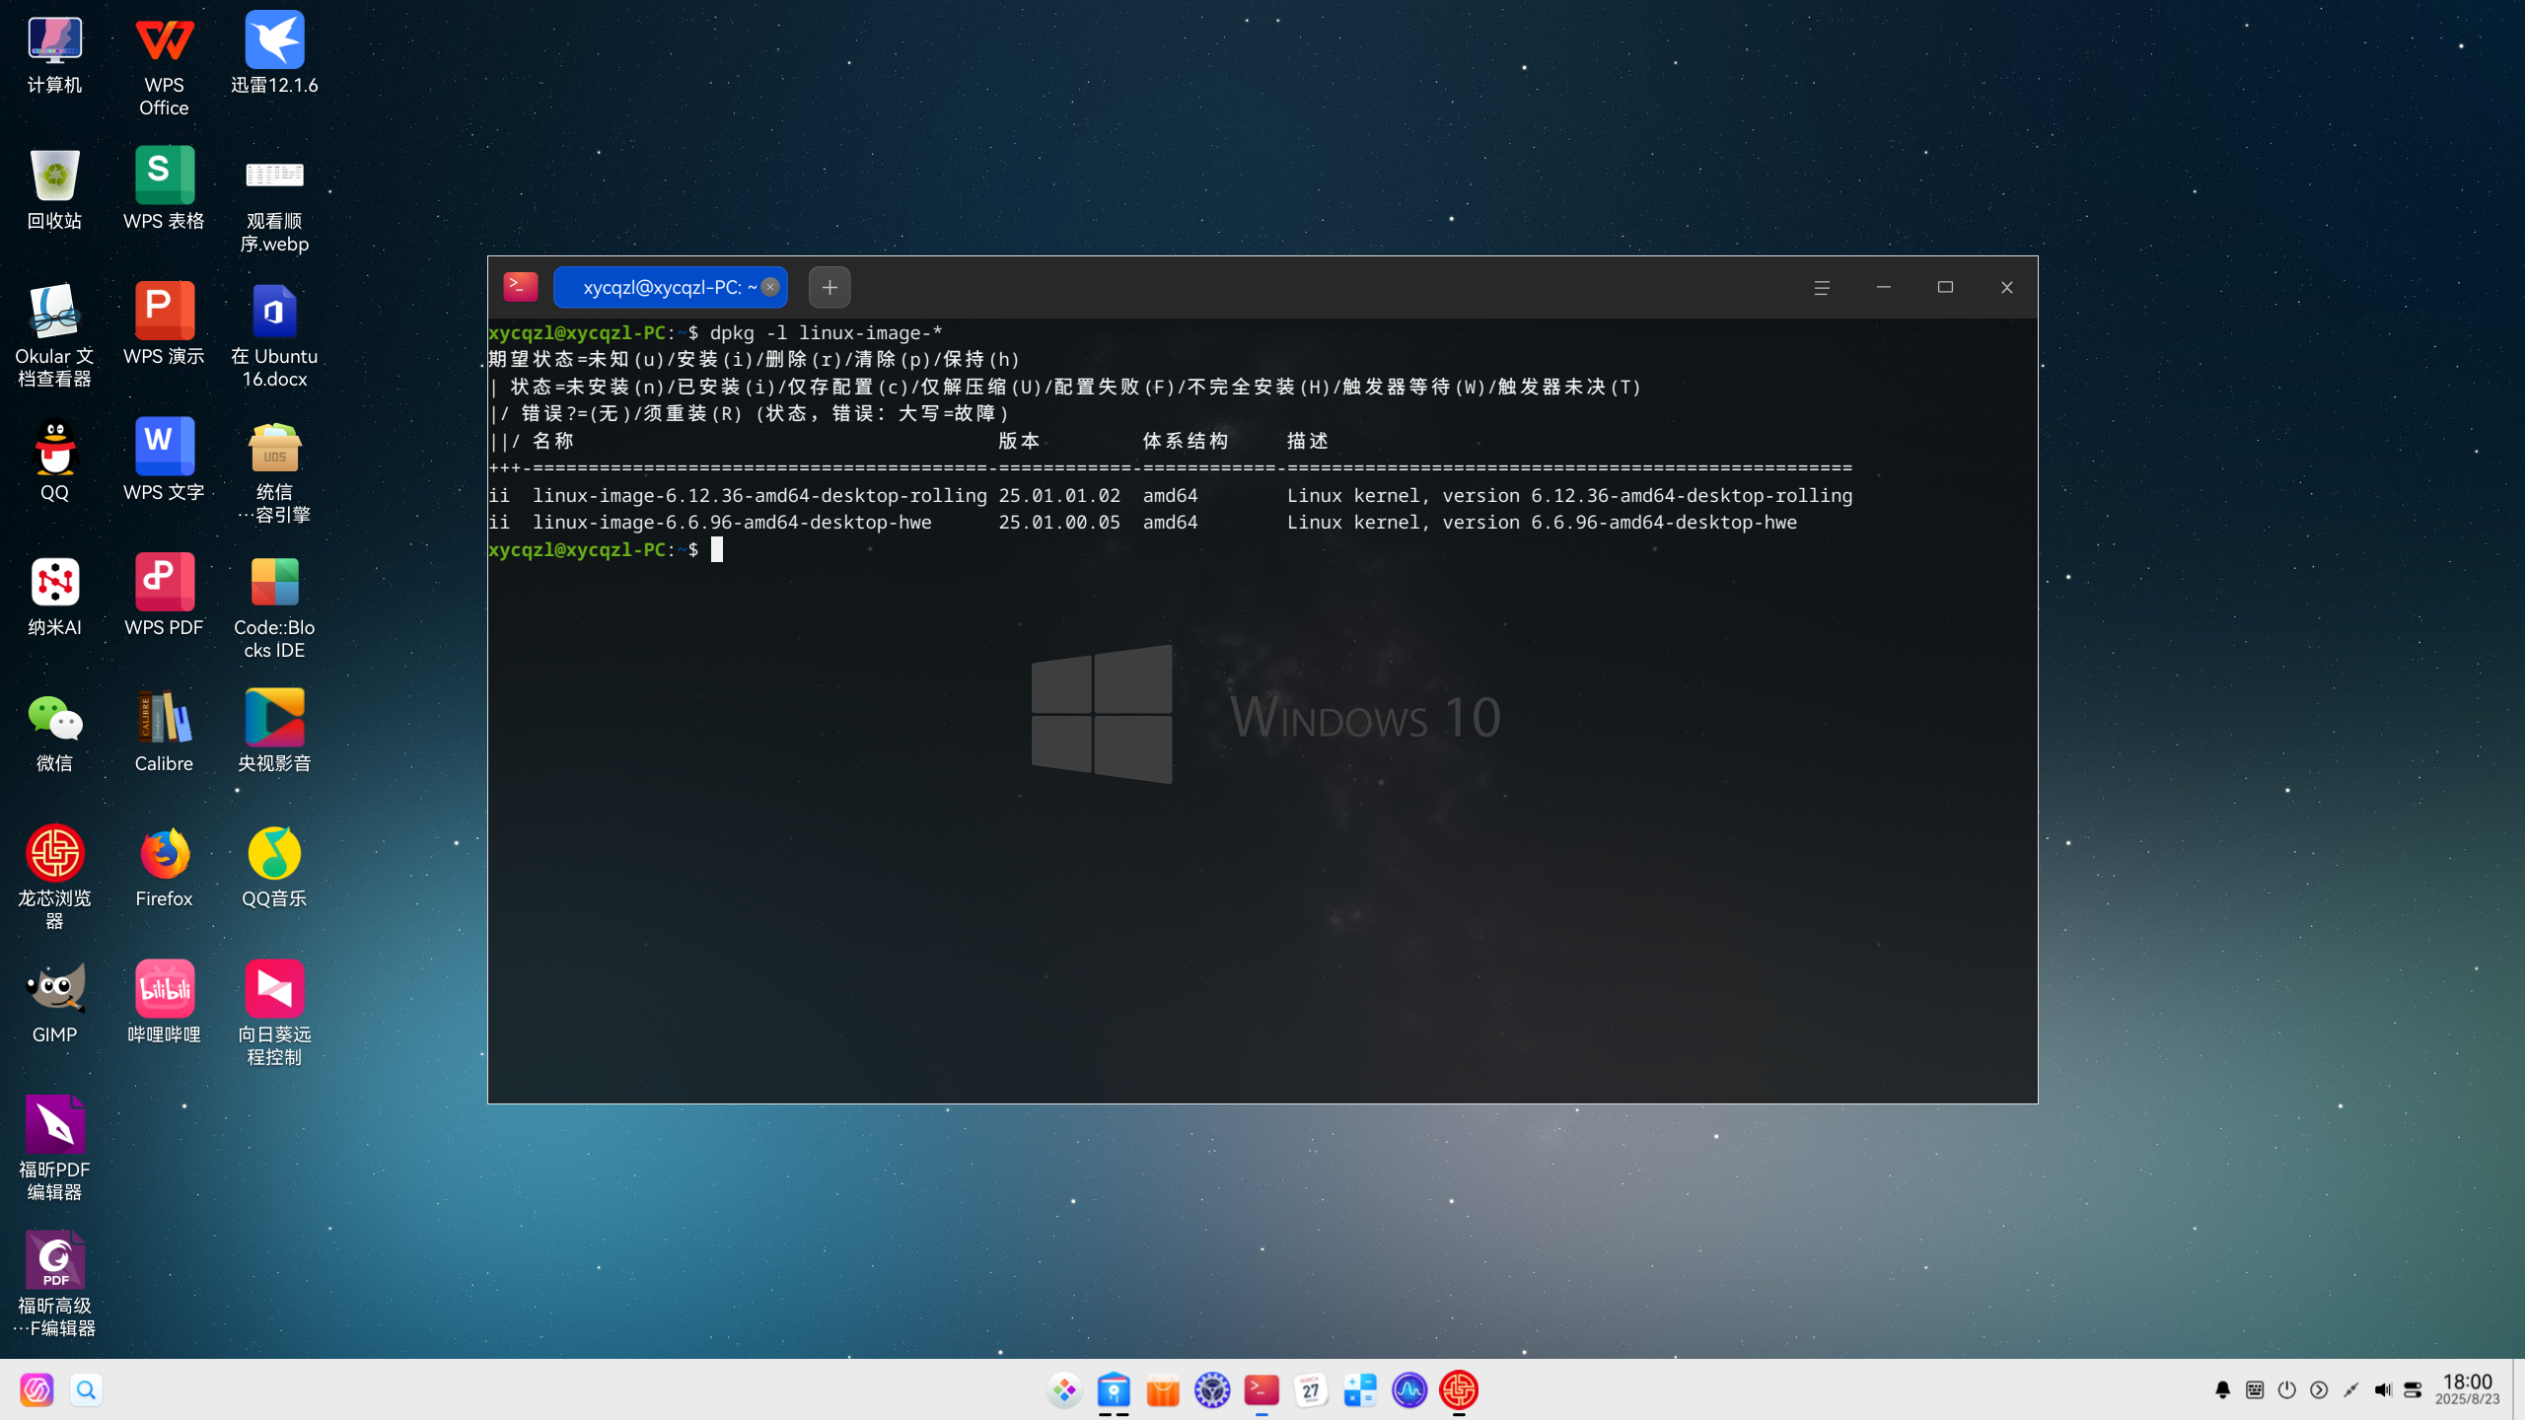Open 央视影音 desktop icon
This screenshot has height=1420, width=2525.
coord(274,732)
